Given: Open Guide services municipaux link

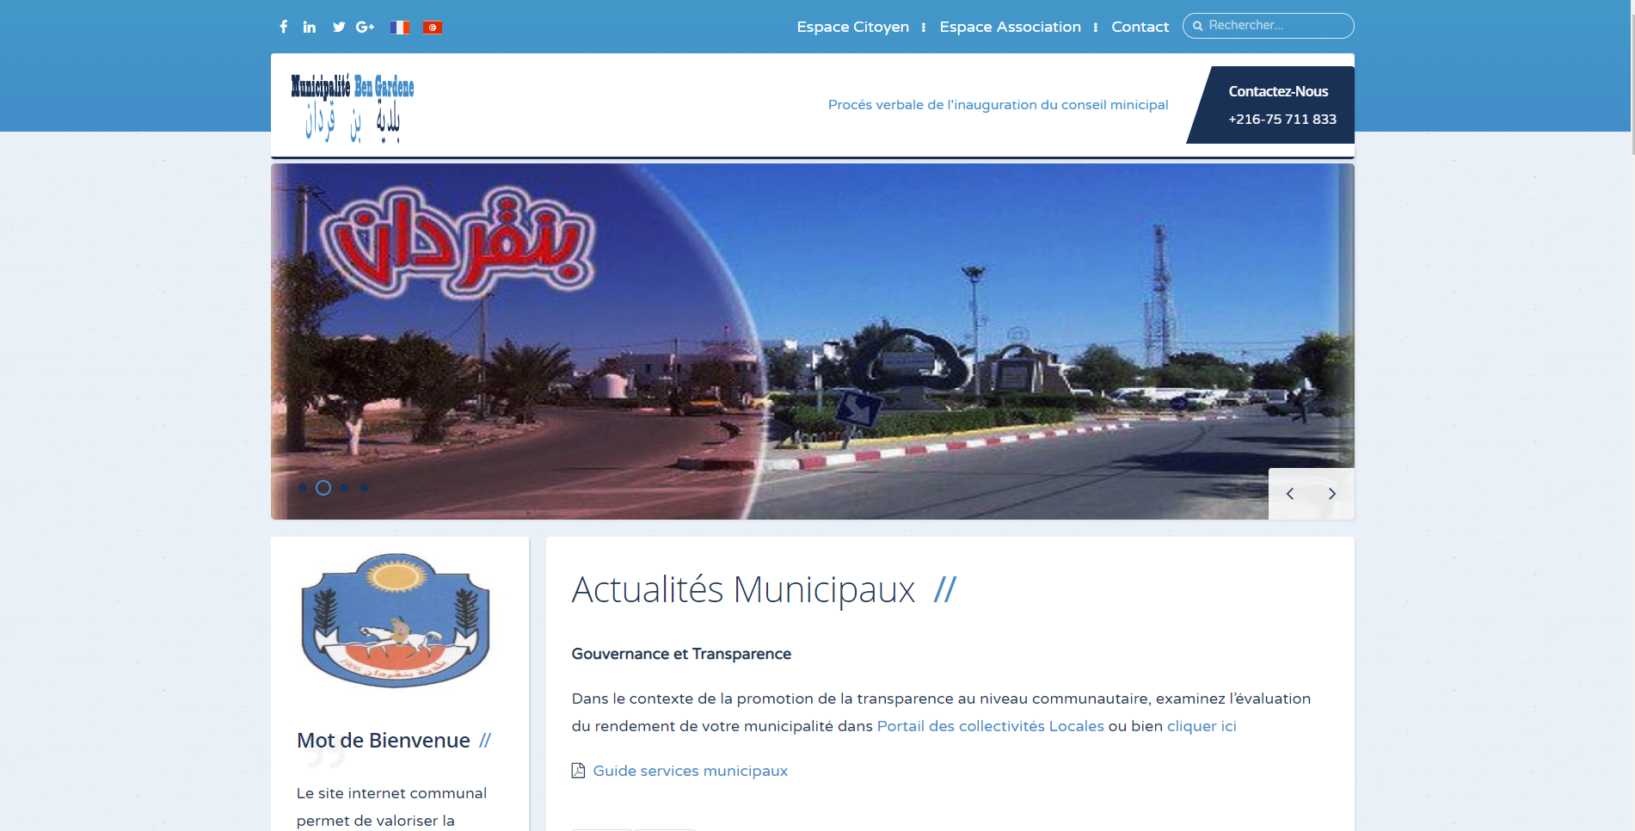Looking at the screenshot, I should tap(690, 771).
